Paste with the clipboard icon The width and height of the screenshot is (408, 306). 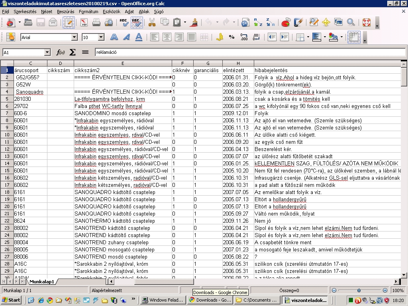coord(177,23)
